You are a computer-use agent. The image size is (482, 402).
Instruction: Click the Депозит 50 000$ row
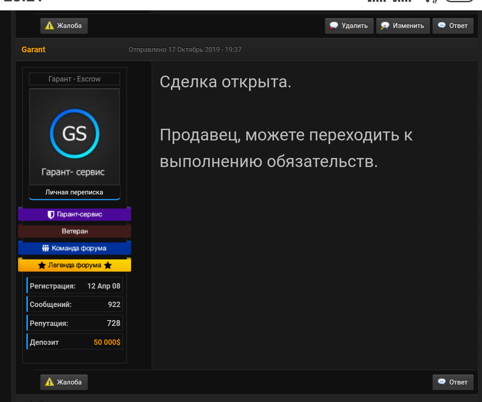(x=75, y=343)
